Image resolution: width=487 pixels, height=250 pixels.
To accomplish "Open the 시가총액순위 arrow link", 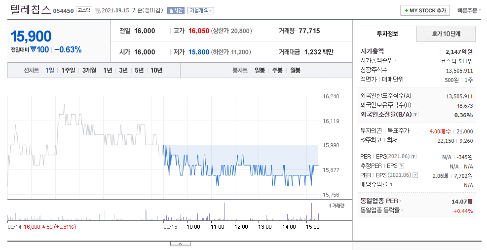I will [395, 61].
